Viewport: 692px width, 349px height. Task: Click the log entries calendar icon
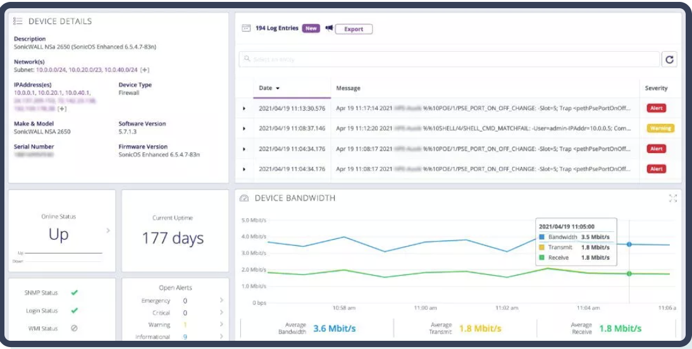(x=246, y=28)
